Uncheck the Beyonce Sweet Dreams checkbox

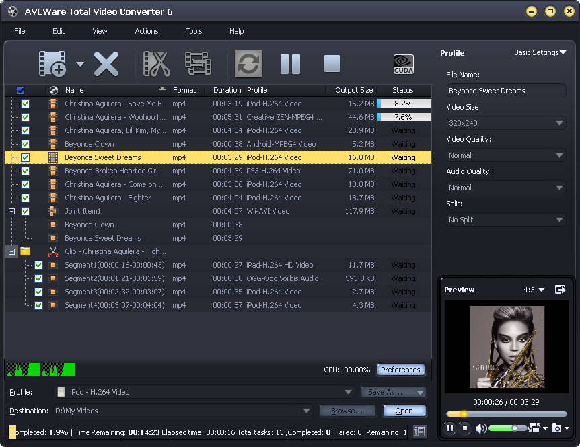25,157
